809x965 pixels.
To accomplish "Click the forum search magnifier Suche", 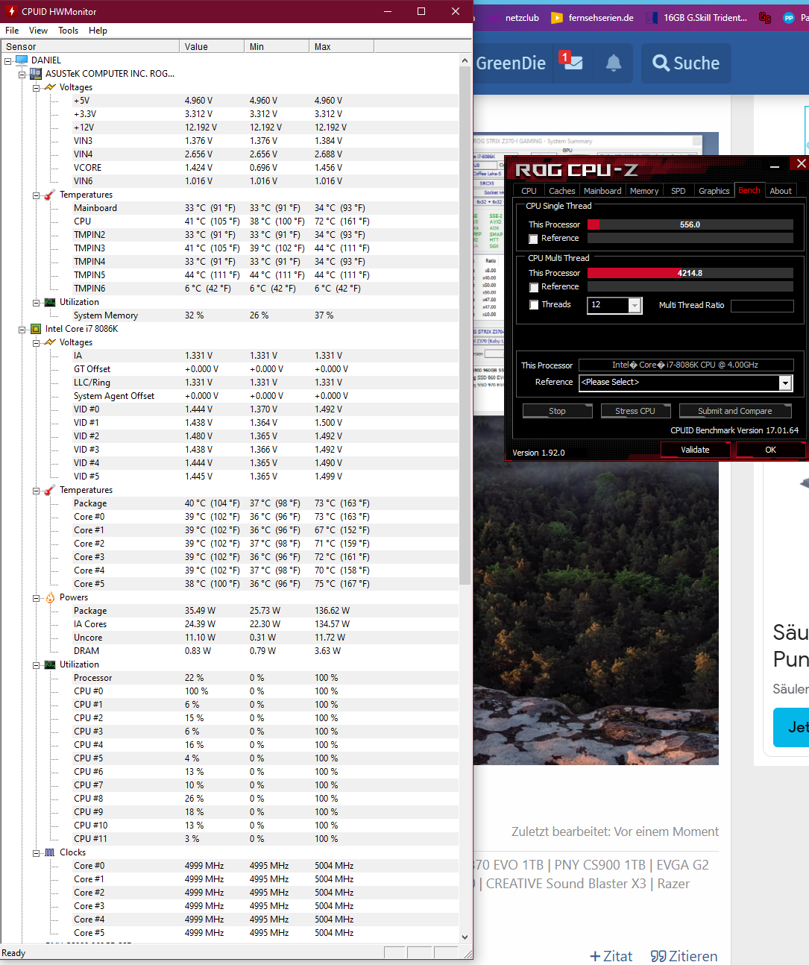I will (x=686, y=63).
